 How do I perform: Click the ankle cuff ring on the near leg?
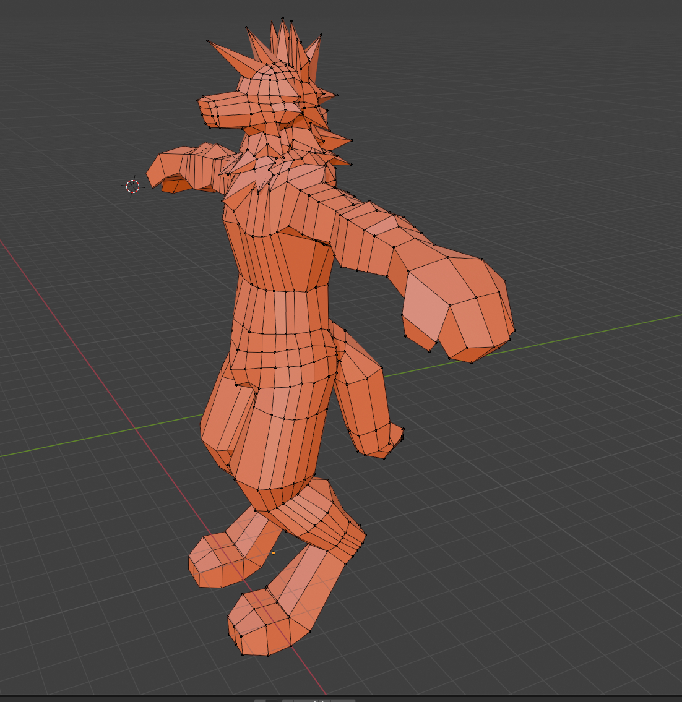coord(322,520)
